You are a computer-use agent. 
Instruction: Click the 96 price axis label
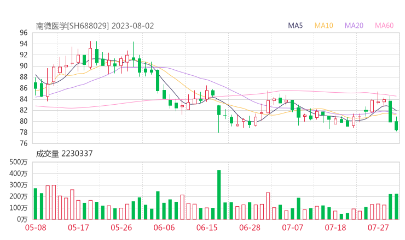coord(24,33)
